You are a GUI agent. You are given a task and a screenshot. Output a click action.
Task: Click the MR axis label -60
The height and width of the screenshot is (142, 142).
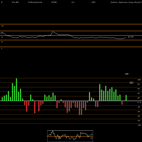(139, 116)
